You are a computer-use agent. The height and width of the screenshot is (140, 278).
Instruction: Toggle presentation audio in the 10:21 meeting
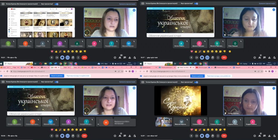click(x=56, y=4)
